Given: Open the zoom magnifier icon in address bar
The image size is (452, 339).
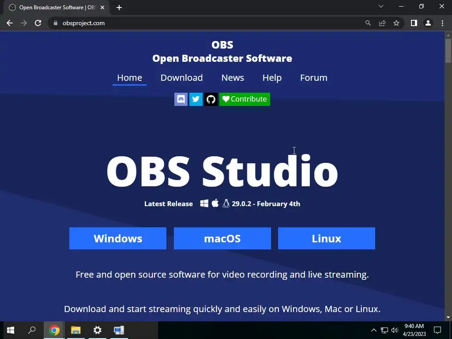Looking at the screenshot, I should coord(368,23).
